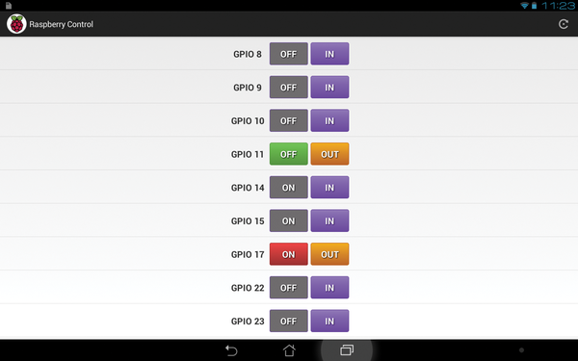Viewport: 578px width, 361px height.
Task: Switch GPIO 11 direction from OUT
Action: 329,154
